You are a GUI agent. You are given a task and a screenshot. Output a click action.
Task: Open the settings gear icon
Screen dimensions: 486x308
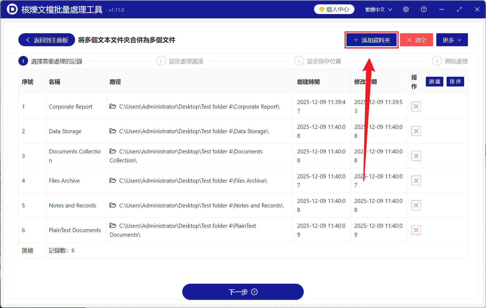click(x=406, y=9)
